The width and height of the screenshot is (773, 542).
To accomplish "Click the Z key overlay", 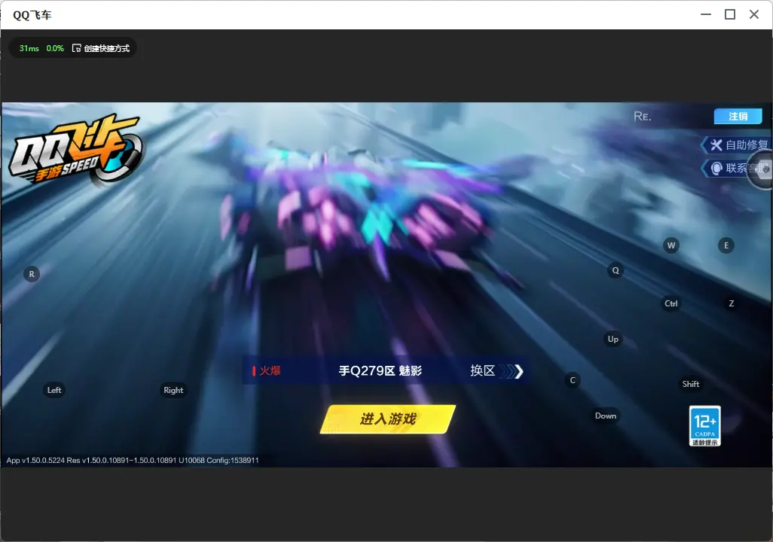I will point(731,303).
